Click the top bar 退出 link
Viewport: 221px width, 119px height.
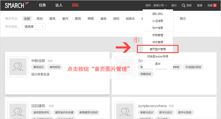(174, 5)
